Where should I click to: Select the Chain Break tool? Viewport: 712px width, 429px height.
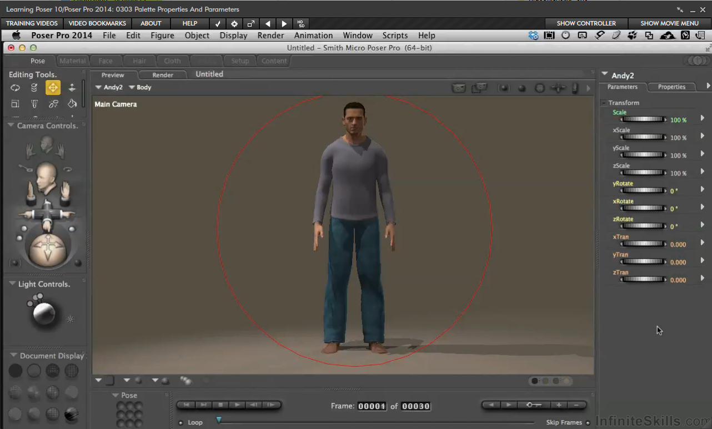[53, 104]
